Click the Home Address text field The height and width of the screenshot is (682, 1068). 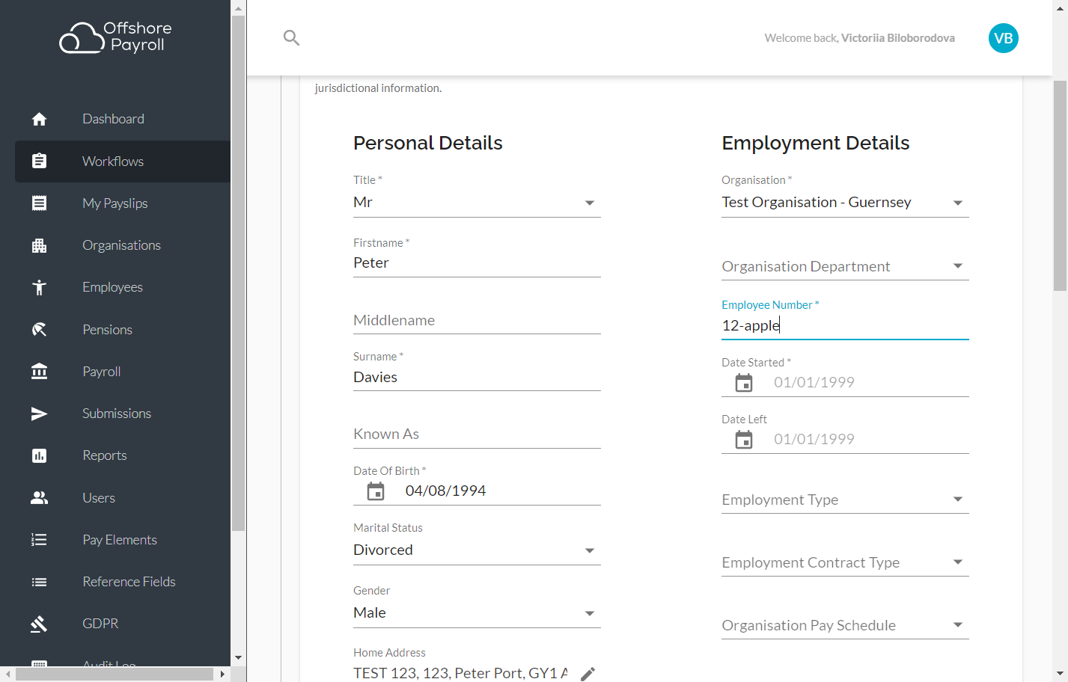(x=460, y=673)
